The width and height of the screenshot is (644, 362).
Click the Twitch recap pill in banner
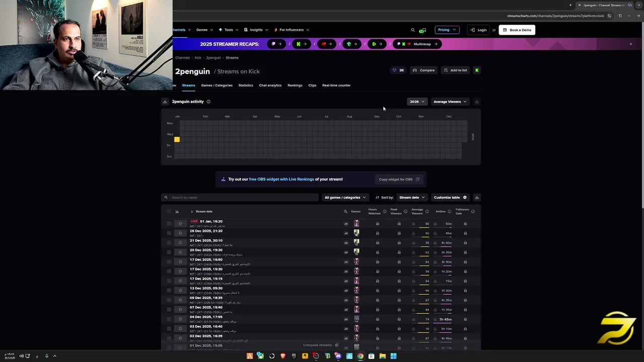276,44
